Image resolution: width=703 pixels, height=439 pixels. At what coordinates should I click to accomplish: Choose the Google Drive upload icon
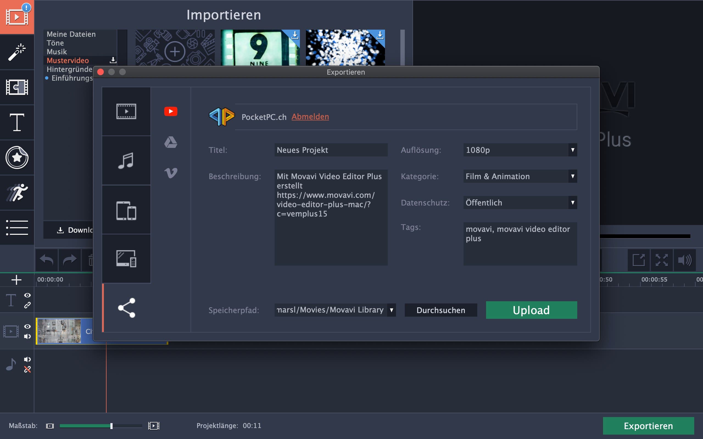point(171,142)
